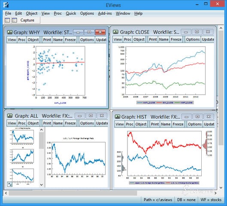Minimize the Graph: WHY window
Viewport: 227px width, 206px height.
[78, 32]
